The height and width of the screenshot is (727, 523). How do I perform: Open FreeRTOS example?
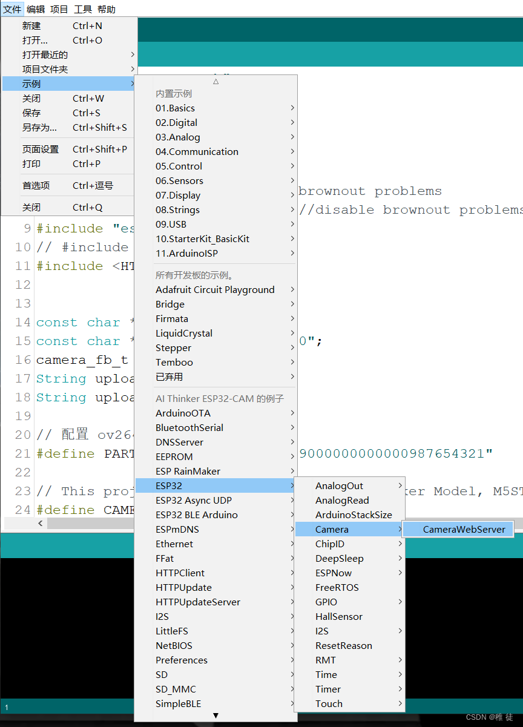(349, 588)
